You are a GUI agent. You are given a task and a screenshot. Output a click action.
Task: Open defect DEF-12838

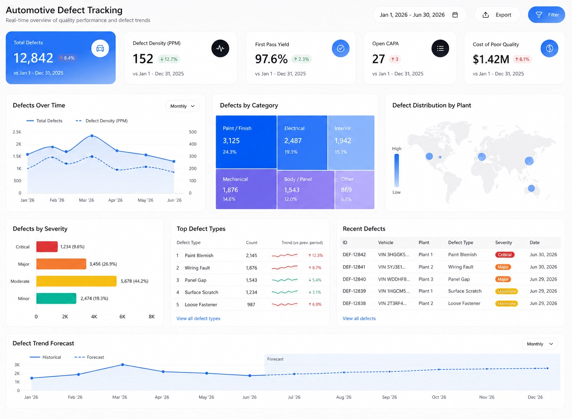354,303
